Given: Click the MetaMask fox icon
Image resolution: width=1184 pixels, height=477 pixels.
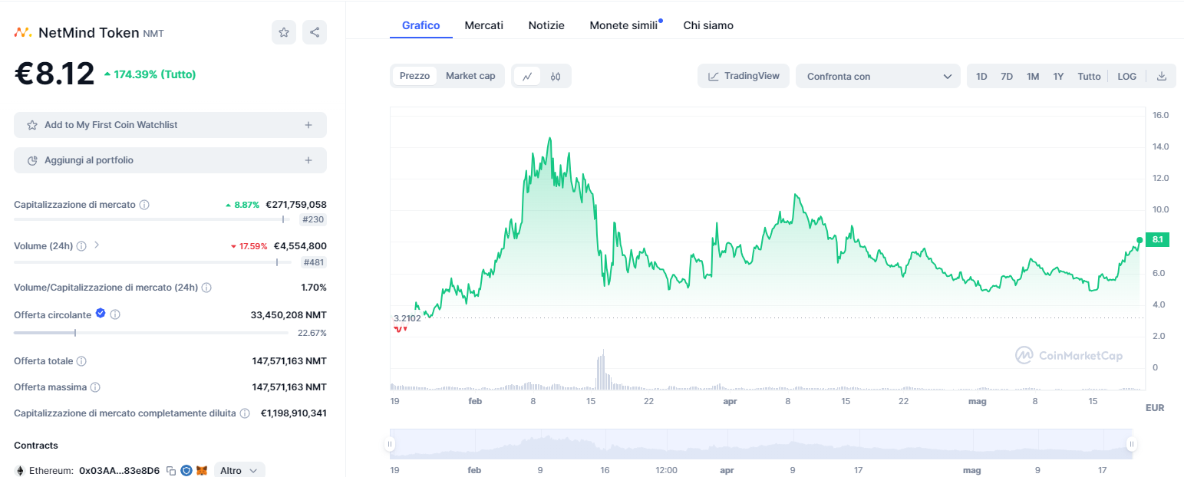Looking at the screenshot, I should click(202, 470).
